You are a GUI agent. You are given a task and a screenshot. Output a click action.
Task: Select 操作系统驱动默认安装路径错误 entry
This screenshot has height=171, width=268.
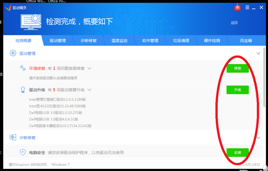(x=53, y=78)
